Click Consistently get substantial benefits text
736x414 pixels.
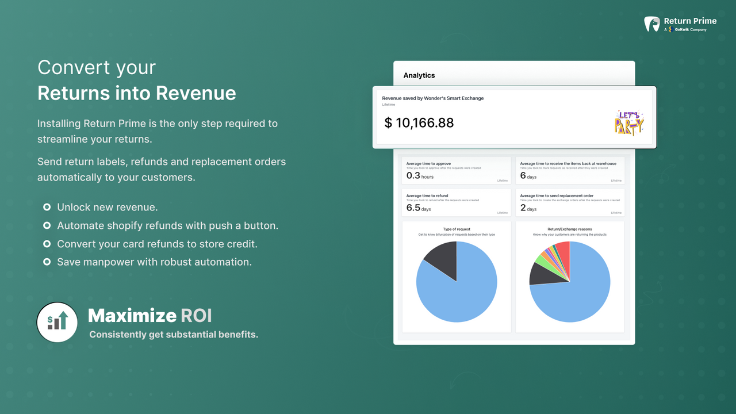tap(174, 335)
